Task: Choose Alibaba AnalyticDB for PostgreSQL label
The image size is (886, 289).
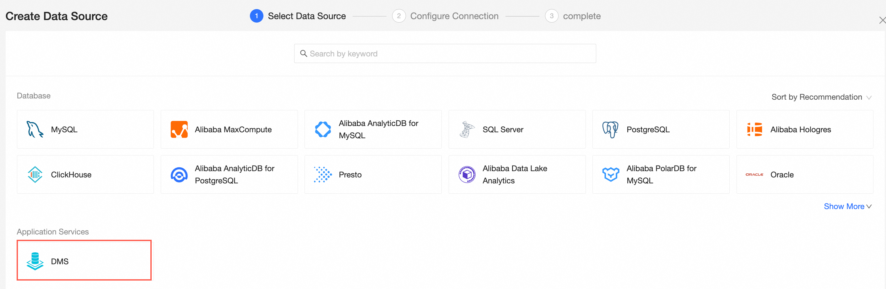Action: 235,174
